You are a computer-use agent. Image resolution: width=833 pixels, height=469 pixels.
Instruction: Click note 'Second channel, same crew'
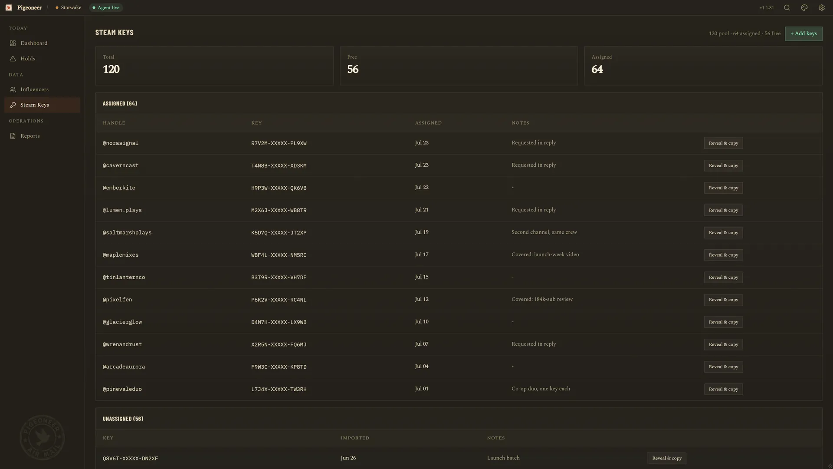point(544,232)
